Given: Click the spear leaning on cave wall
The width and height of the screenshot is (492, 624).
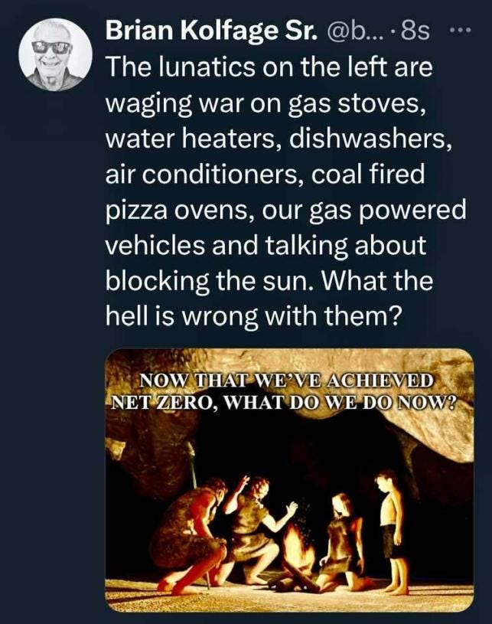Looking at the screenshot, I should point(196,469).
